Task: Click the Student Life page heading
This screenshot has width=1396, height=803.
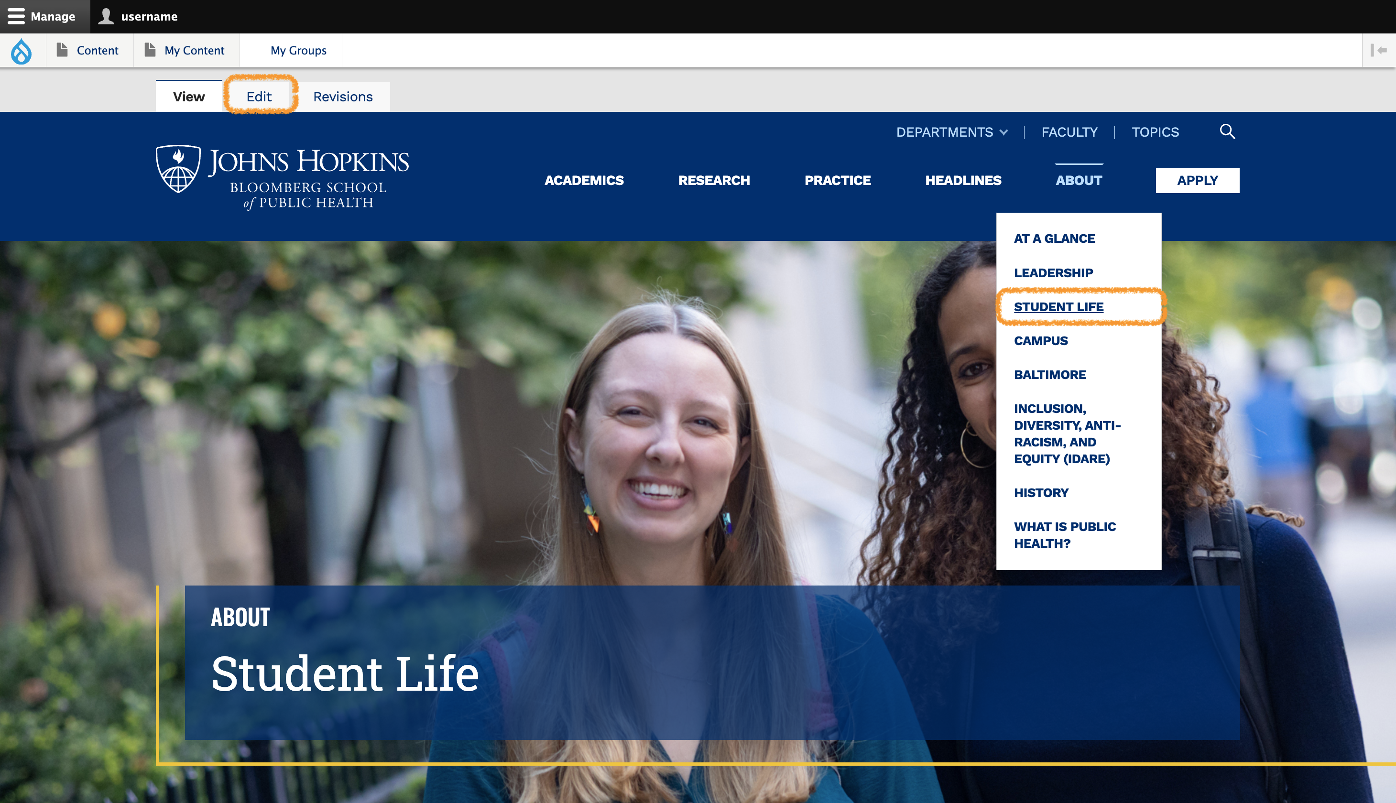Action: click(x=345, y=674)
